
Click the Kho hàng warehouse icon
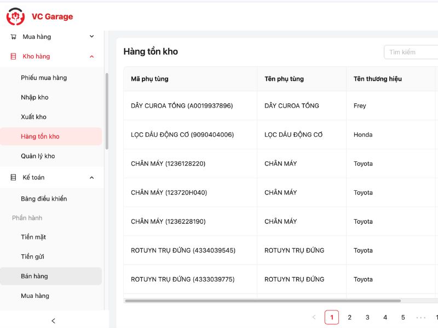click(x=13, y=56)
